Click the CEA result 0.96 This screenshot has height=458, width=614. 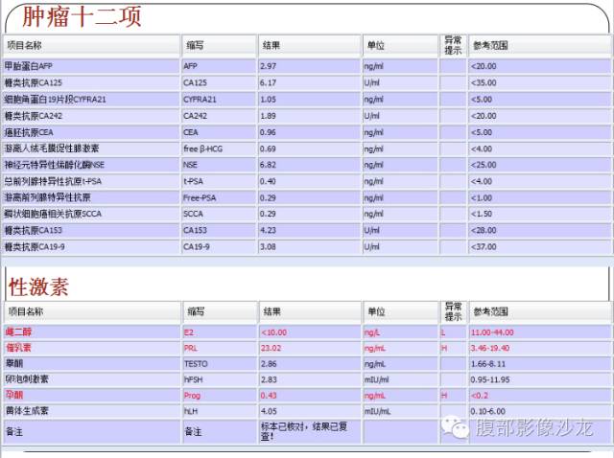tap(269, 132)
